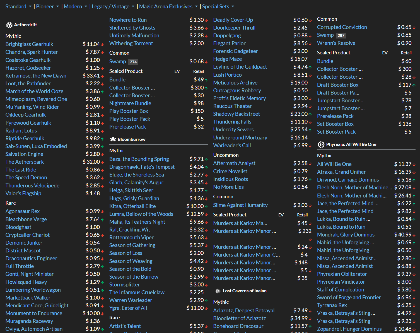Screen dimensions: 420x333
Task: Open the Standard dropdown menu
Action: (18, 6)
